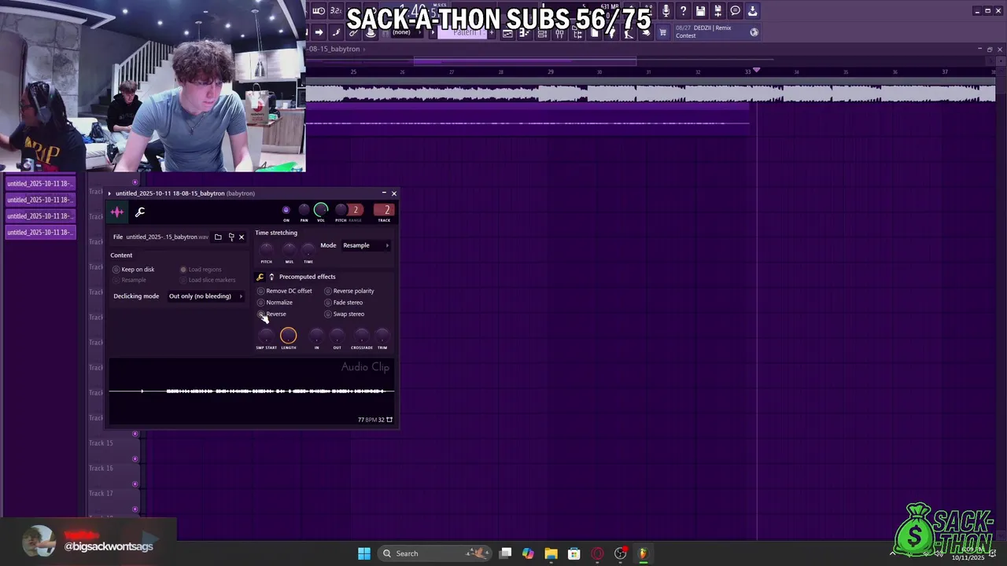Click the sample file name field
Viewport: 1007px width, 566px height.
(168, 237)
